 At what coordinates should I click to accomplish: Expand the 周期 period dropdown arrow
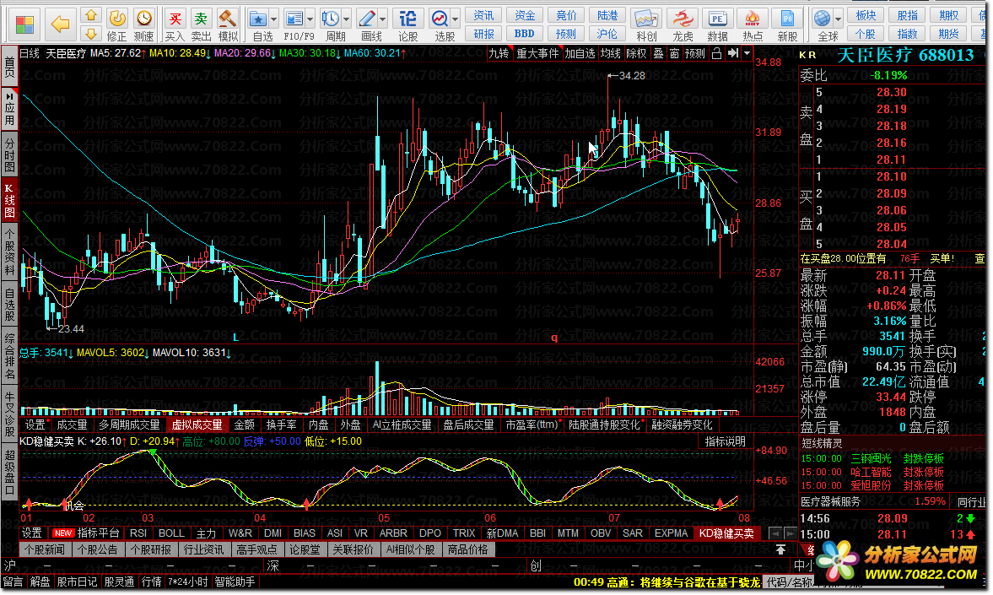(x=346, y=19)
